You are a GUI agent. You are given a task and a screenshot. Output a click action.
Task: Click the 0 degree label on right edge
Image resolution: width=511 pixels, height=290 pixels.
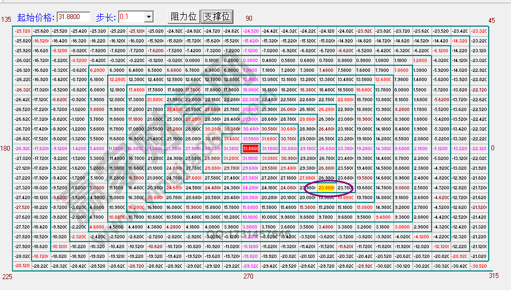point(491,148)
